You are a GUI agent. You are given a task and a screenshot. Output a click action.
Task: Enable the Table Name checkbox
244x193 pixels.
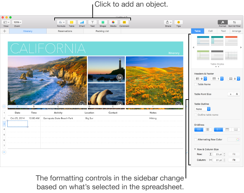pos(196,84)
